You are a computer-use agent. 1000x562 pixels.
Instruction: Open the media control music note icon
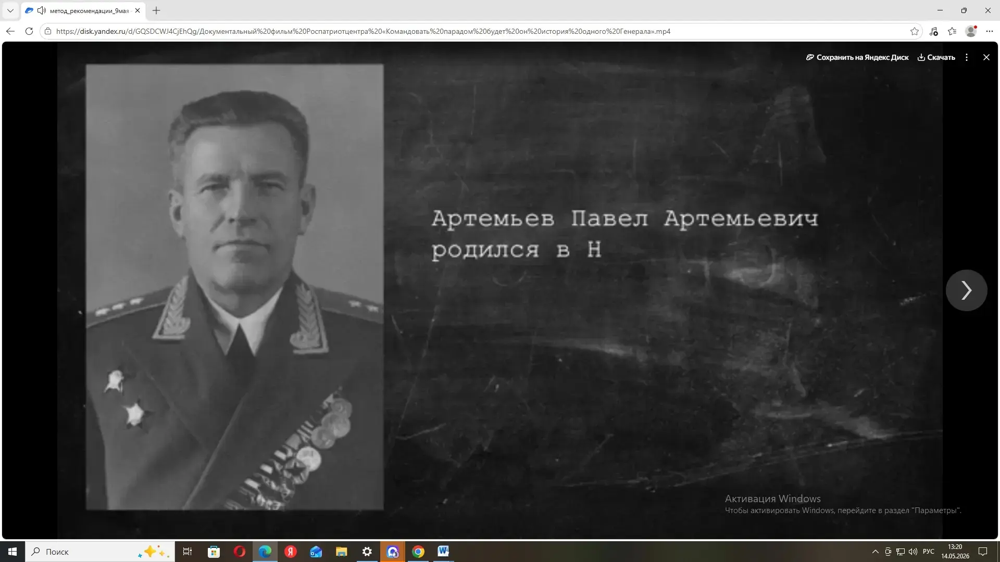pos(933,31)
